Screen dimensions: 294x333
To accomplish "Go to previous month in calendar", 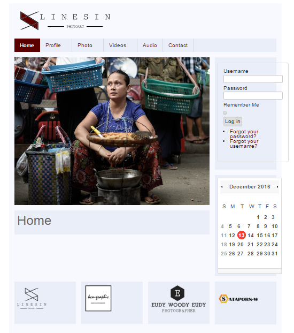I will [x=222, y=187].
